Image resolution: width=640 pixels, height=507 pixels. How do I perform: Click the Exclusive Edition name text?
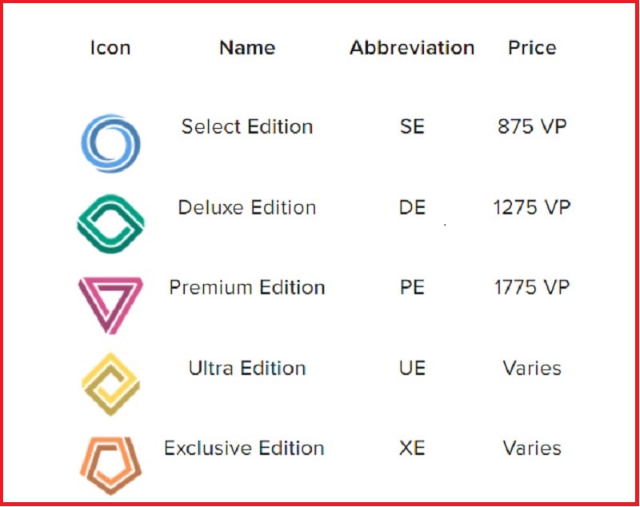click(x=244, y=448)
